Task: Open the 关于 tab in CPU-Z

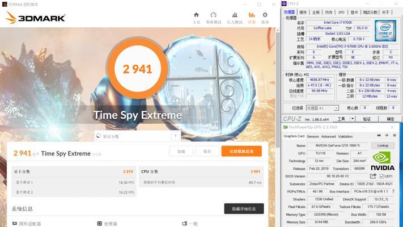Action: (385, 12)
